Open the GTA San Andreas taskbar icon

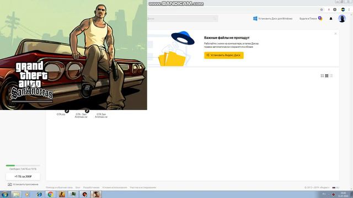click(96, 194)
